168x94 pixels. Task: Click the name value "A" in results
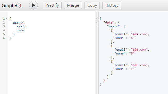pos(132,38)
